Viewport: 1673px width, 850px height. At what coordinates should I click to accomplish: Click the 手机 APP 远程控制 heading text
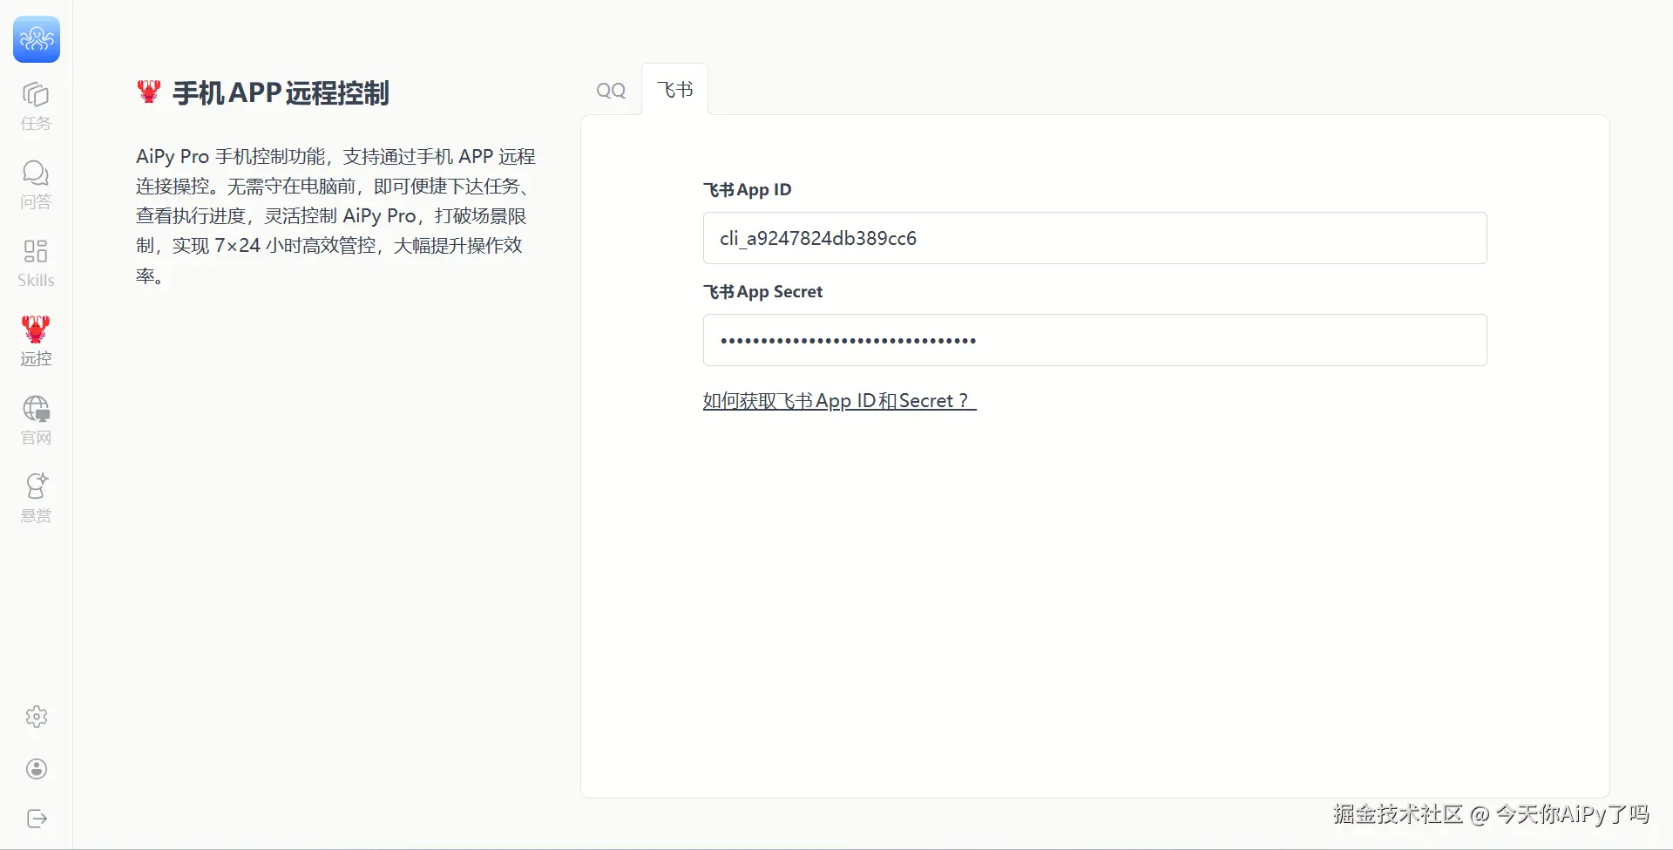[x=281, y=92]
